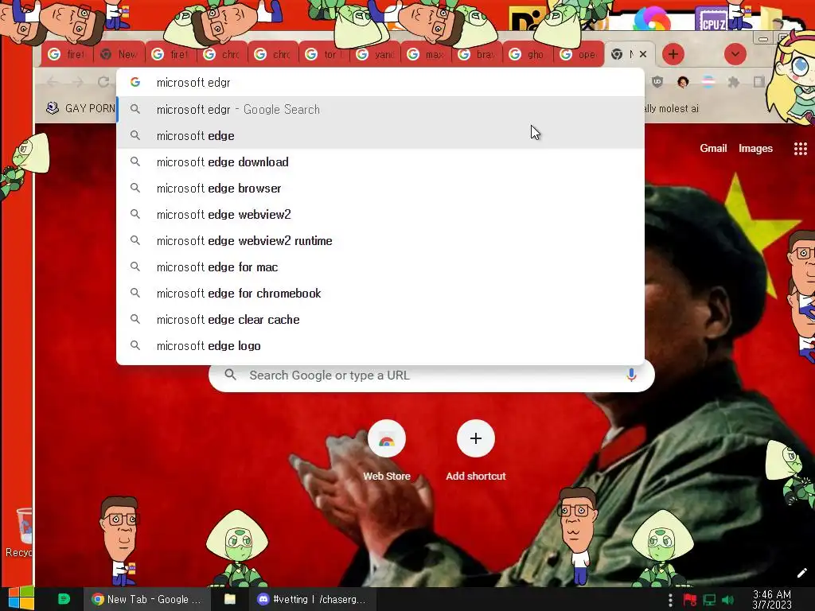This screenshot has height=611, width=815.
Task: Switch to the 'gho' tab
Action: [x=528, y=54]
